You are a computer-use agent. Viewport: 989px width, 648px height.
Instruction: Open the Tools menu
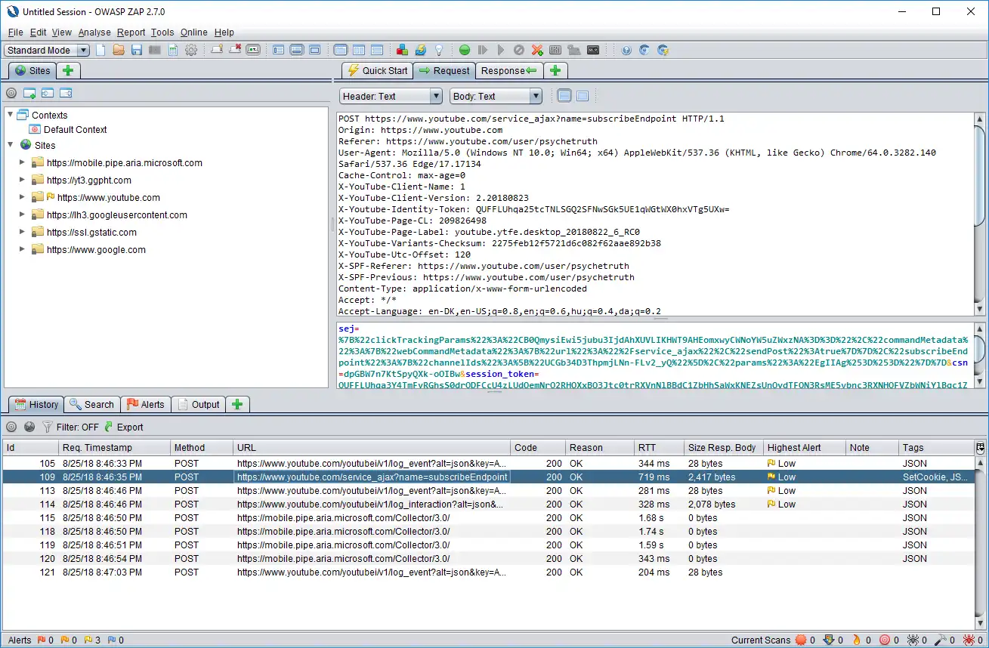coord(162,32)
